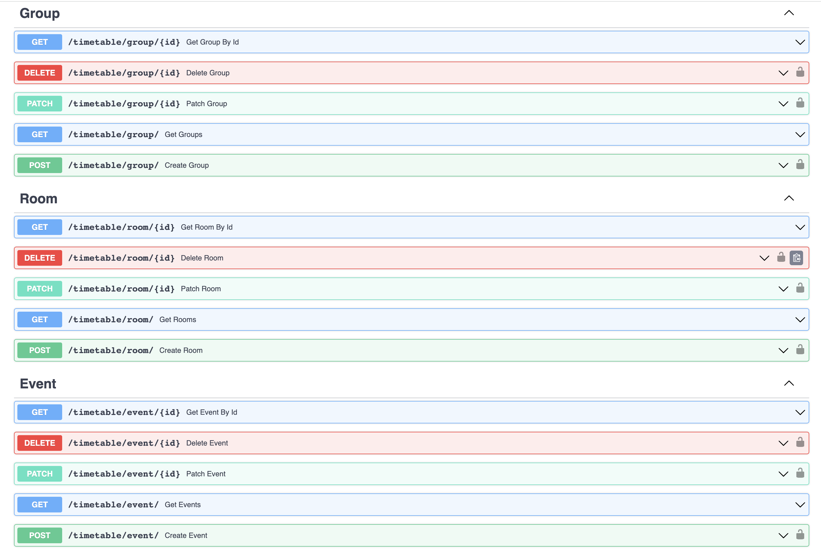Click lock icon on Patch Room row

click(x=800, y=288)
